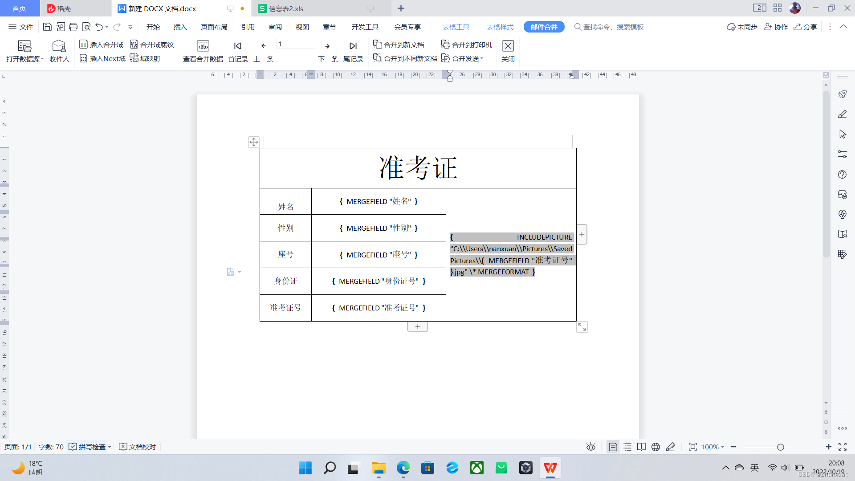Expand the quick access toolbar customize arrow
The height and width of the screenshot is (481, 855).
[130, 27]
